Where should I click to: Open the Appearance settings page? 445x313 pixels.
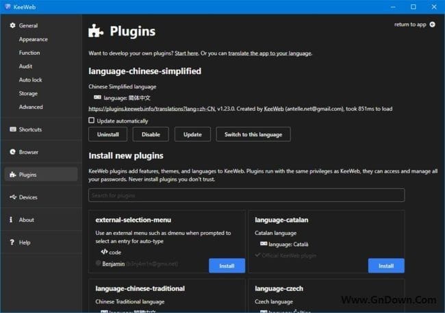pos(34,39)
